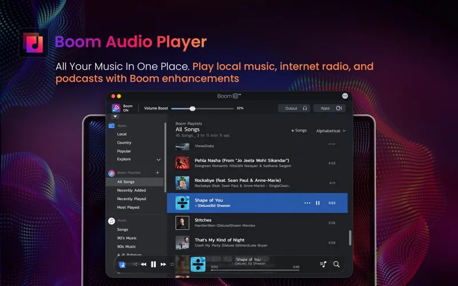Toggle the Boom ON power icon
This screenshot has height=286, width=458.
click(116, 108)
